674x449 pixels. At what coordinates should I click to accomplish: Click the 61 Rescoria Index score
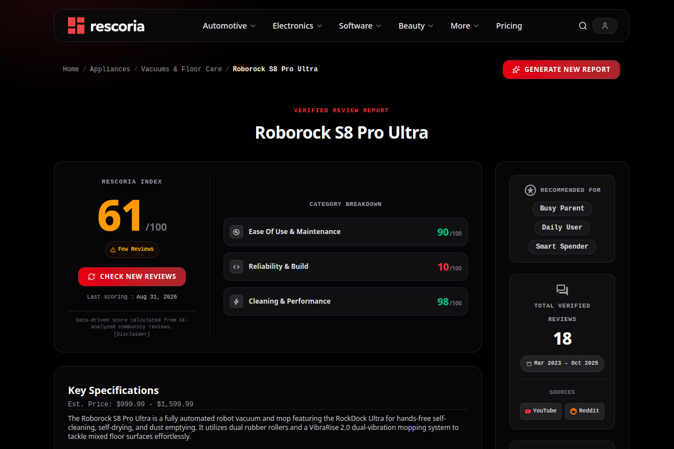(120, 216)
